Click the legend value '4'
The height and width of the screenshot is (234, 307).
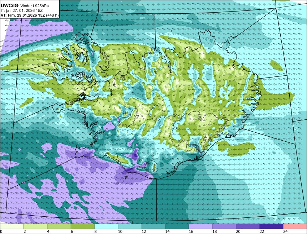coord(48,231)
